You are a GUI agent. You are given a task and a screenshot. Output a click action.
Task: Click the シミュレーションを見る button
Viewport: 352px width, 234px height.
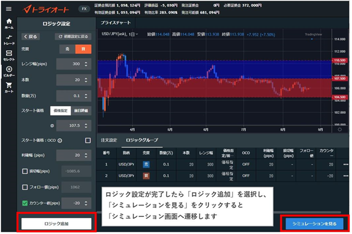[x=314, y=223]
